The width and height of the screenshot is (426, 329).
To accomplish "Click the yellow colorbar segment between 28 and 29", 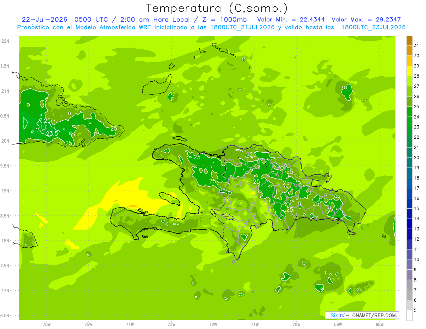I will click(x=409, y=71).
